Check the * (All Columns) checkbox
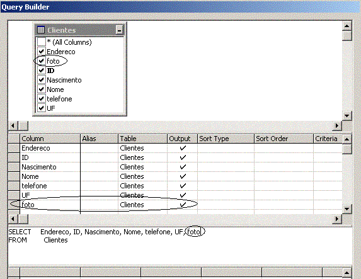This screenshot has width=361, height=279. tap(41, 42)
